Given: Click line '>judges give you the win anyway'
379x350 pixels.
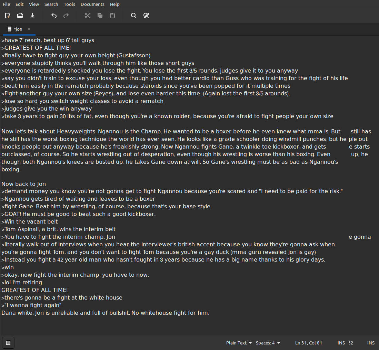Looking at the screenshot, I should pos(47,109).
